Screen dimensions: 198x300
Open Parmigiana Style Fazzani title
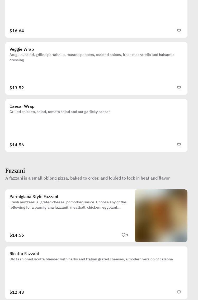[x=34, y=197]
